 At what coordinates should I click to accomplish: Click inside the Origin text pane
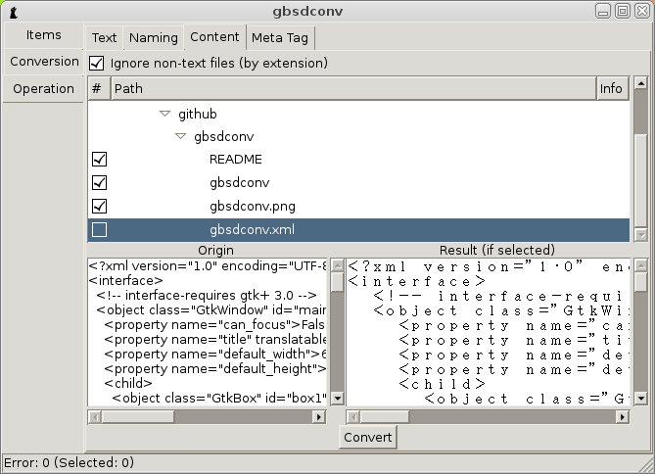click(208, 332)
